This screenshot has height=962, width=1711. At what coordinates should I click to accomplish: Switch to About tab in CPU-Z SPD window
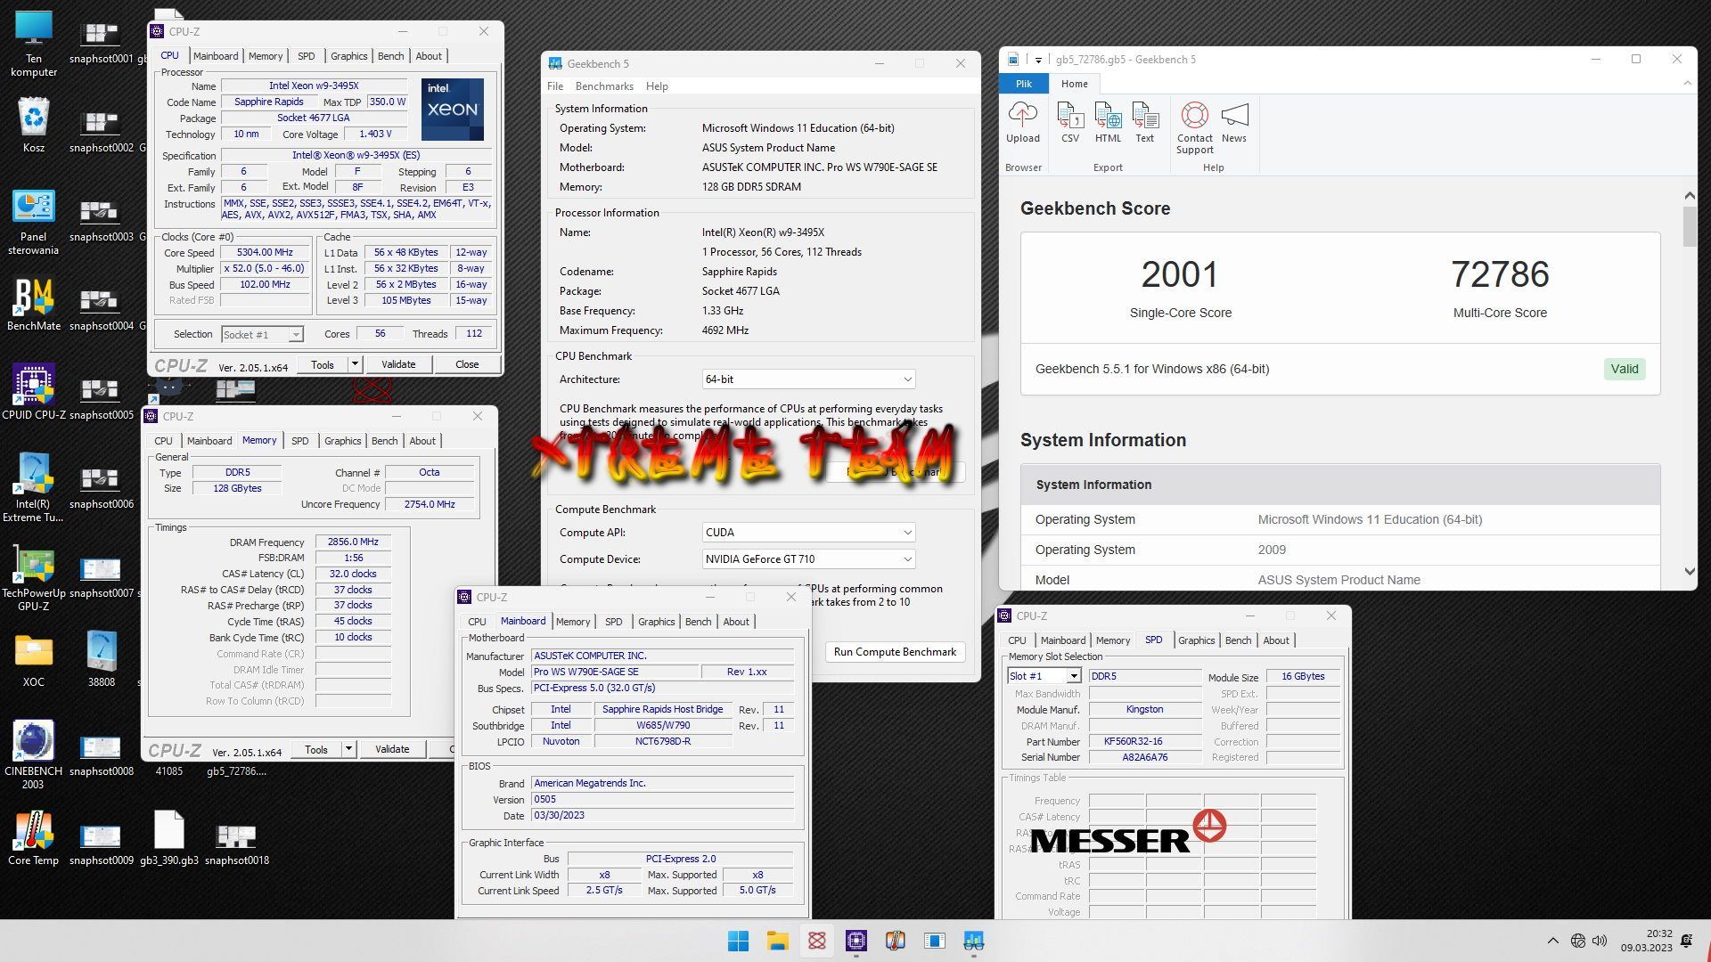[1275, 640]
